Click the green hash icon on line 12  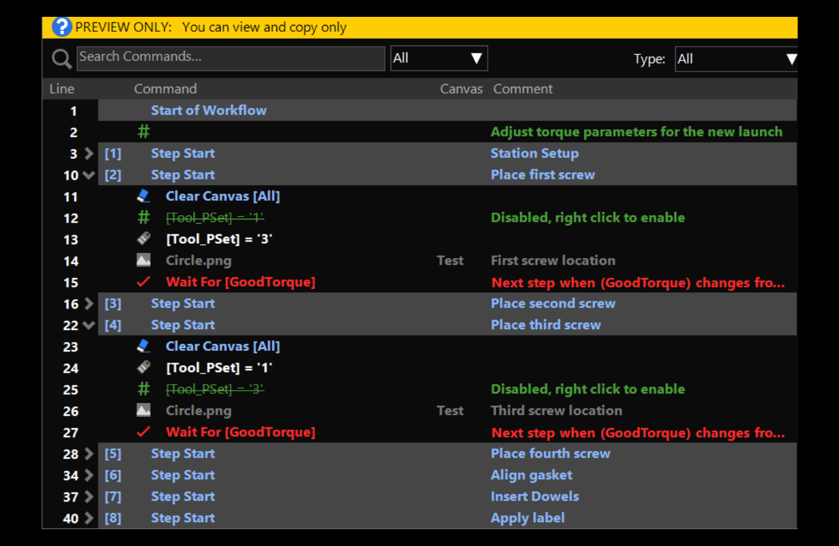(x=143, y=218)
